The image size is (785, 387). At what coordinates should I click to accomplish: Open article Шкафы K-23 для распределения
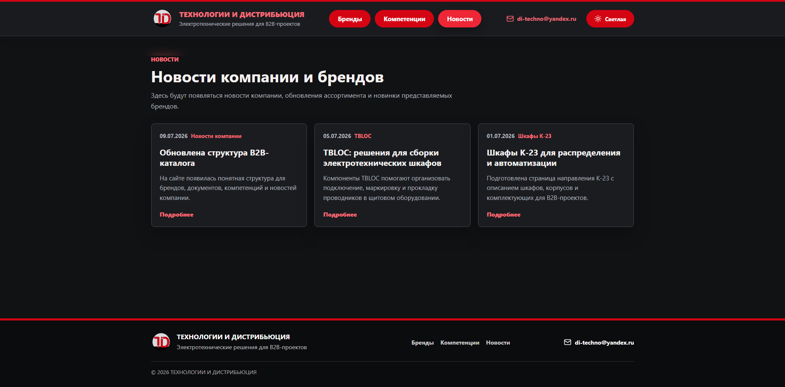(x=553, y=158)
